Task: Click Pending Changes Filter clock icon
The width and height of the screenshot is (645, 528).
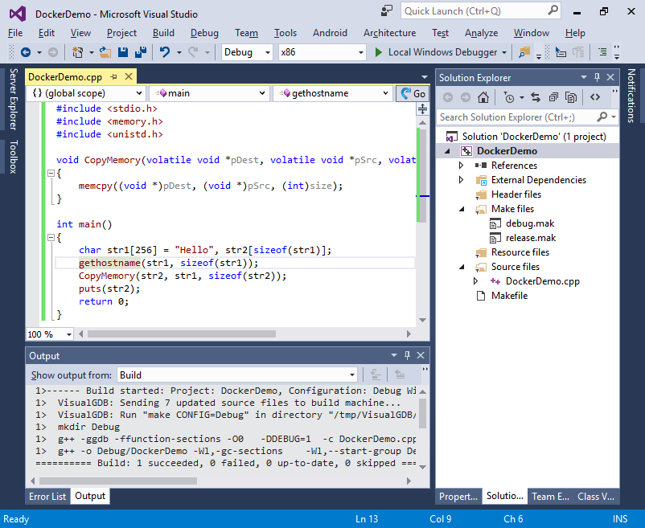Action: point(508,97)
